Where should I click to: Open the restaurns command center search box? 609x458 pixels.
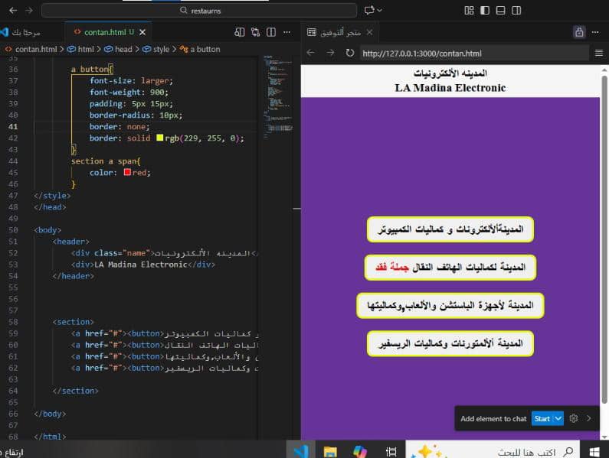[199, 11]
